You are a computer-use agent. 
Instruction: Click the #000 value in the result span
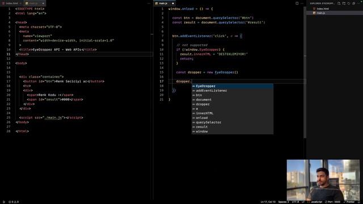click(x=66, y=100)
